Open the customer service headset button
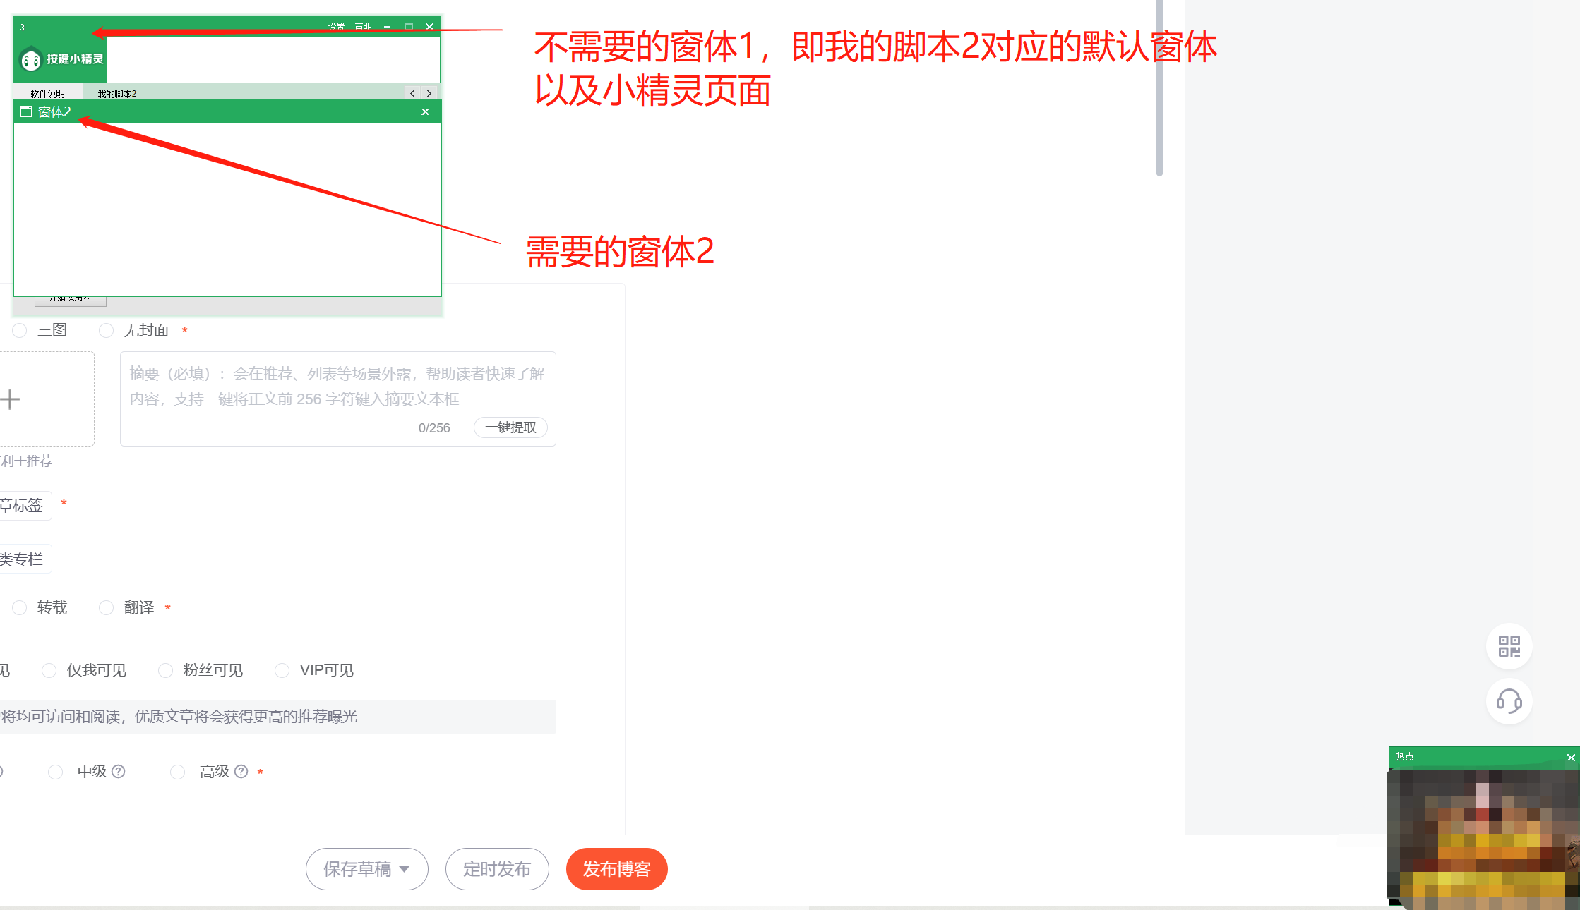This screenshot has width=1580, height=910. (x=1509, y=701)
